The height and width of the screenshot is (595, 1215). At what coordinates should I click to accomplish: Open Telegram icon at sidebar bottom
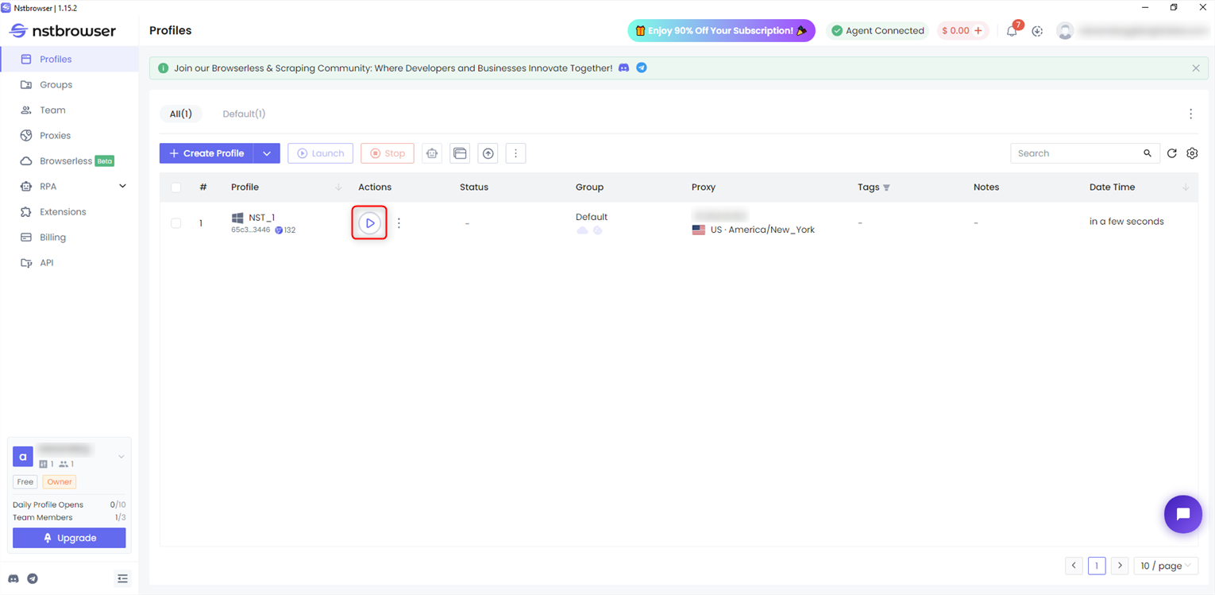tap(33, 579)
